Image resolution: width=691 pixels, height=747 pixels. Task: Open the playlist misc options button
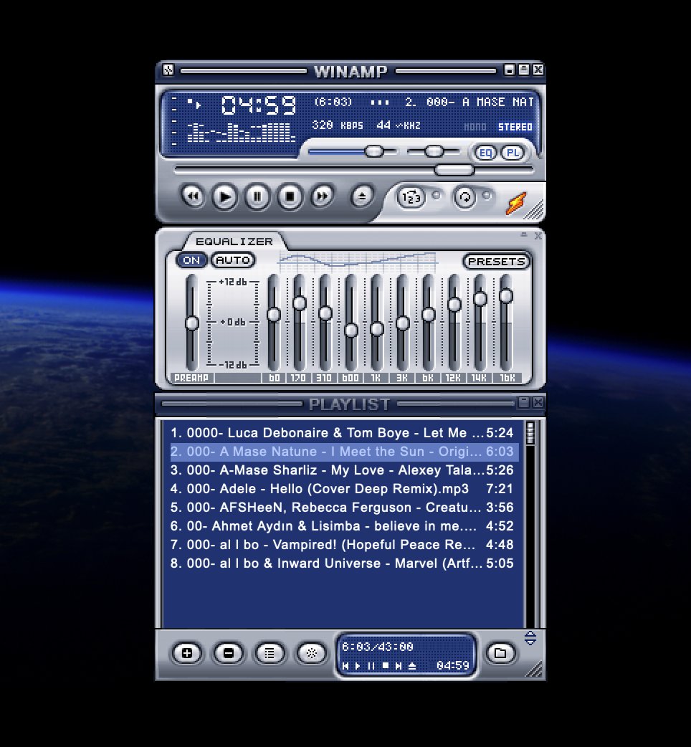[x=311, y=653]
